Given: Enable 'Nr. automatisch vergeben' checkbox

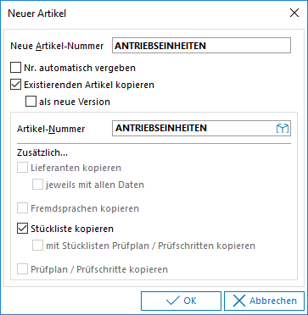Looking at the screenshot, I should tap(15, 68).
